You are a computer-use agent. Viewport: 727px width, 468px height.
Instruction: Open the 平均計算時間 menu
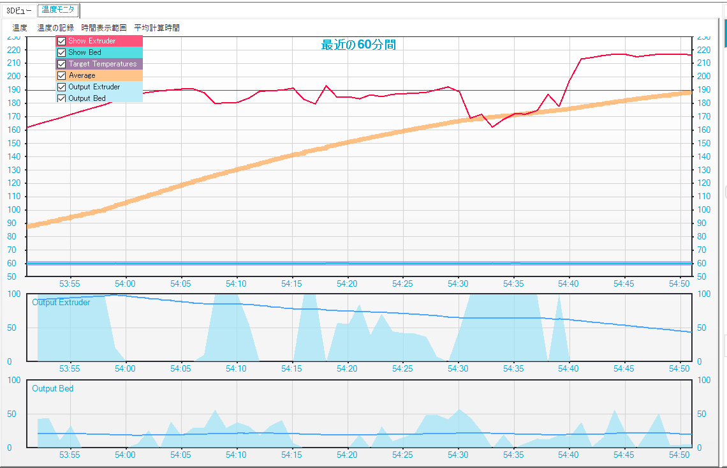coord(157,28)
